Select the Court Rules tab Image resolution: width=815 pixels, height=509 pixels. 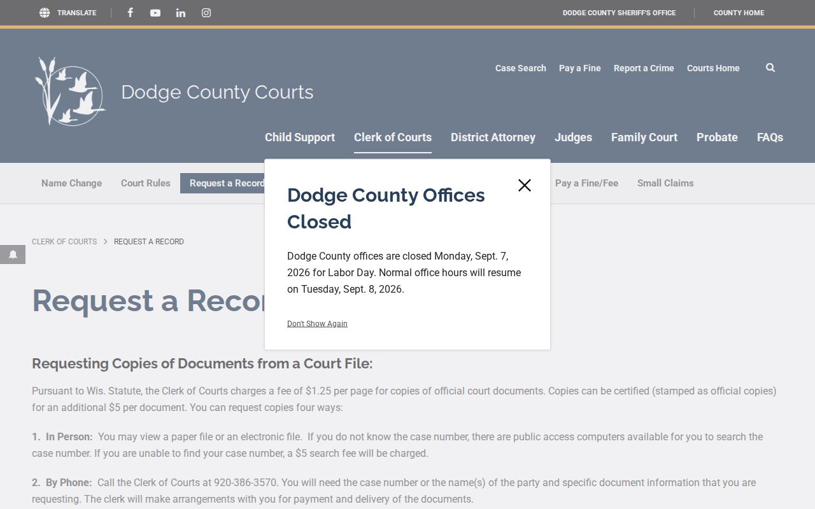pos(146,183)
